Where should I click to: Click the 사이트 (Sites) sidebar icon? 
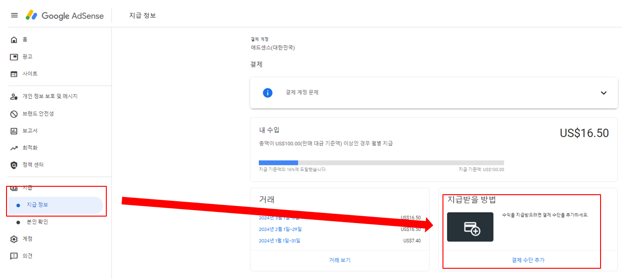tap(14, 74)
